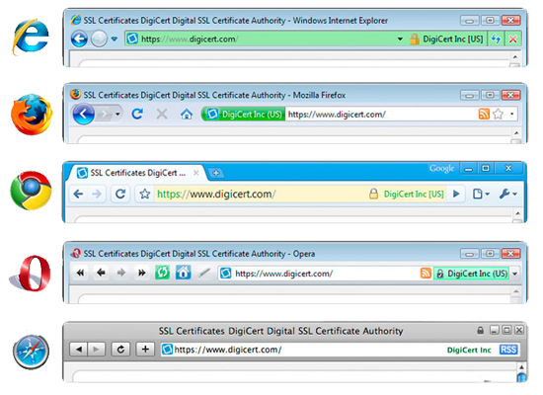Click Chrome's bookmark star icon
This screenshot has width=543, height=395.
(x=145, y=194)
